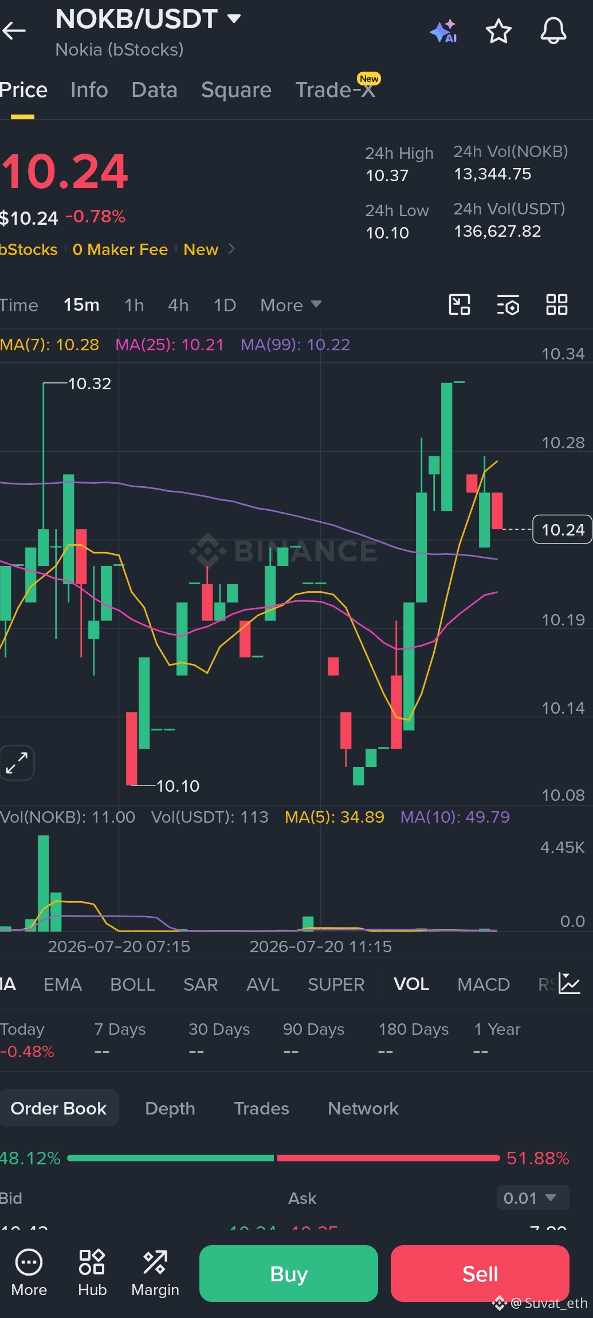This screenshot has width=593, height=1318.
Task: Tap the 24h Low value 10.10
Action: [x=387, y=233]
